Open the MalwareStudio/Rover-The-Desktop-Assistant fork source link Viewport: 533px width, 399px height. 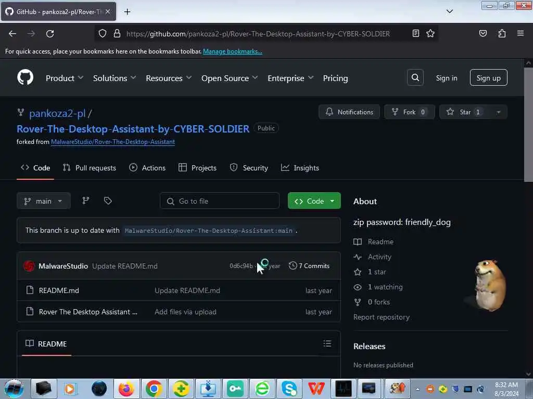pos(113,142)
